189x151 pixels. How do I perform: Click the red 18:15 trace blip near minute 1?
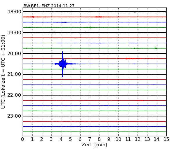click(33, 17)
